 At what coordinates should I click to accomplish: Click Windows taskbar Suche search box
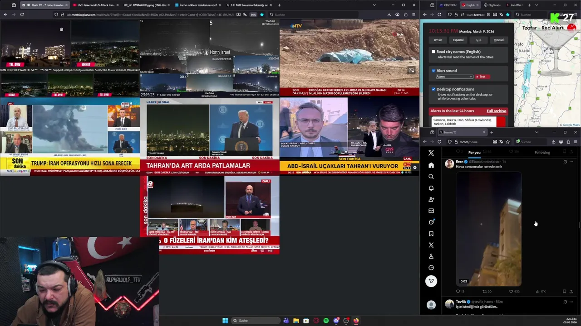256,321
